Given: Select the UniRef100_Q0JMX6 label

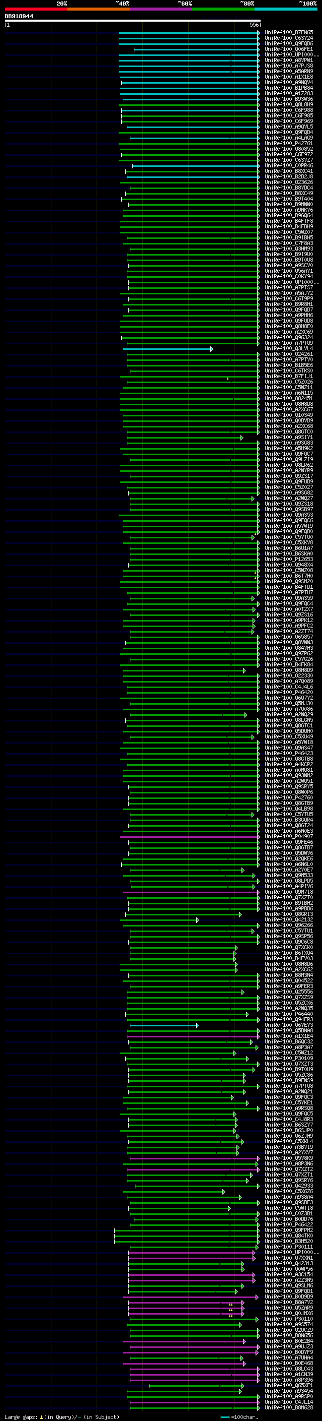Looking at the screenshot, I should pos(289,1314).
